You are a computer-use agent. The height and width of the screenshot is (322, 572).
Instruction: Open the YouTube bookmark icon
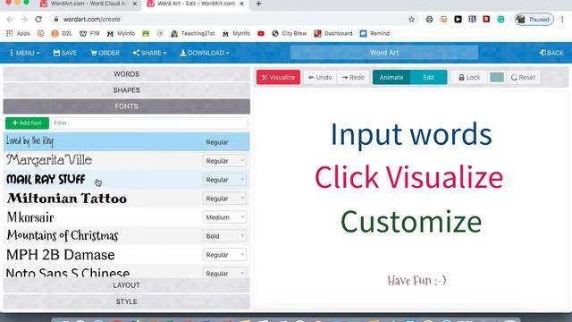(261, 34)
